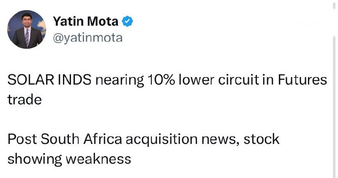The width and height of the screenshot is (338, 178).
Task: Click the text South Africa
Action: [x=81, y=139]
